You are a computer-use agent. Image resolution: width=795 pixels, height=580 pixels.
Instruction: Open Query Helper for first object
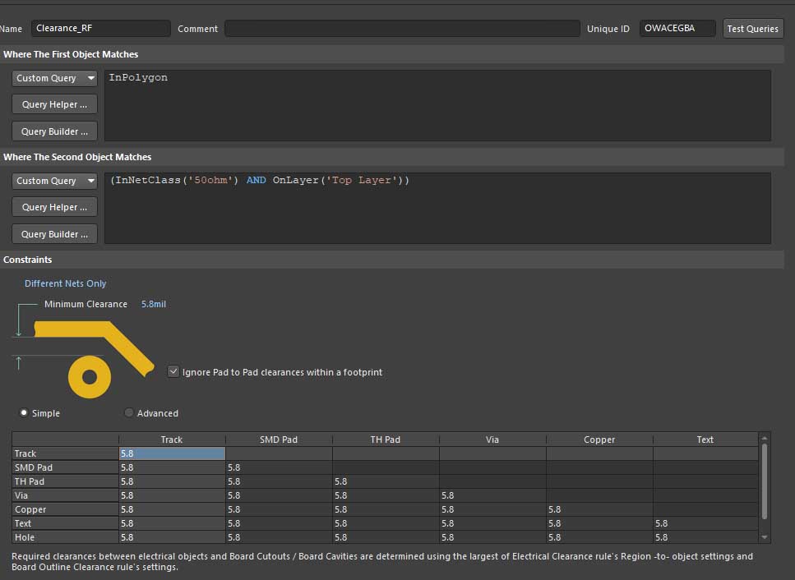pos(54,104)
